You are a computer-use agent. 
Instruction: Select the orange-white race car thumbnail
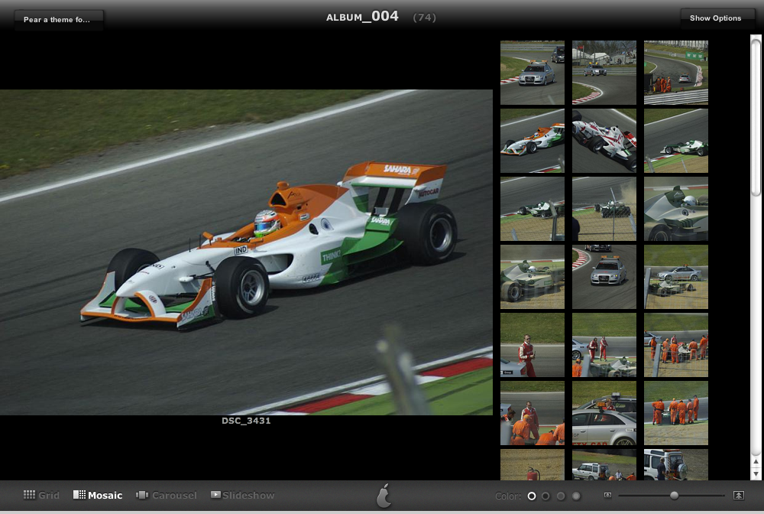click(x=532, y=141)
